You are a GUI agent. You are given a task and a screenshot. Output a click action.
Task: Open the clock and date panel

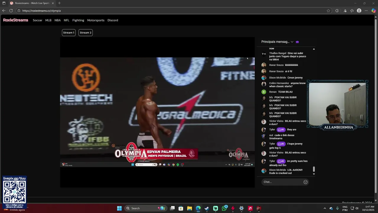[x=368, y=208]
